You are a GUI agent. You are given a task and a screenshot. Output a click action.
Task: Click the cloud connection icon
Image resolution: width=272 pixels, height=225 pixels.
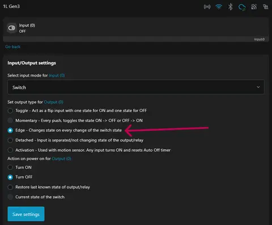242,7
